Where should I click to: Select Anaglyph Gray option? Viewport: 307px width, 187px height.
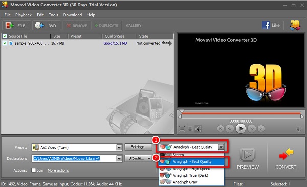pyautogui.click(x=191, y=182)
